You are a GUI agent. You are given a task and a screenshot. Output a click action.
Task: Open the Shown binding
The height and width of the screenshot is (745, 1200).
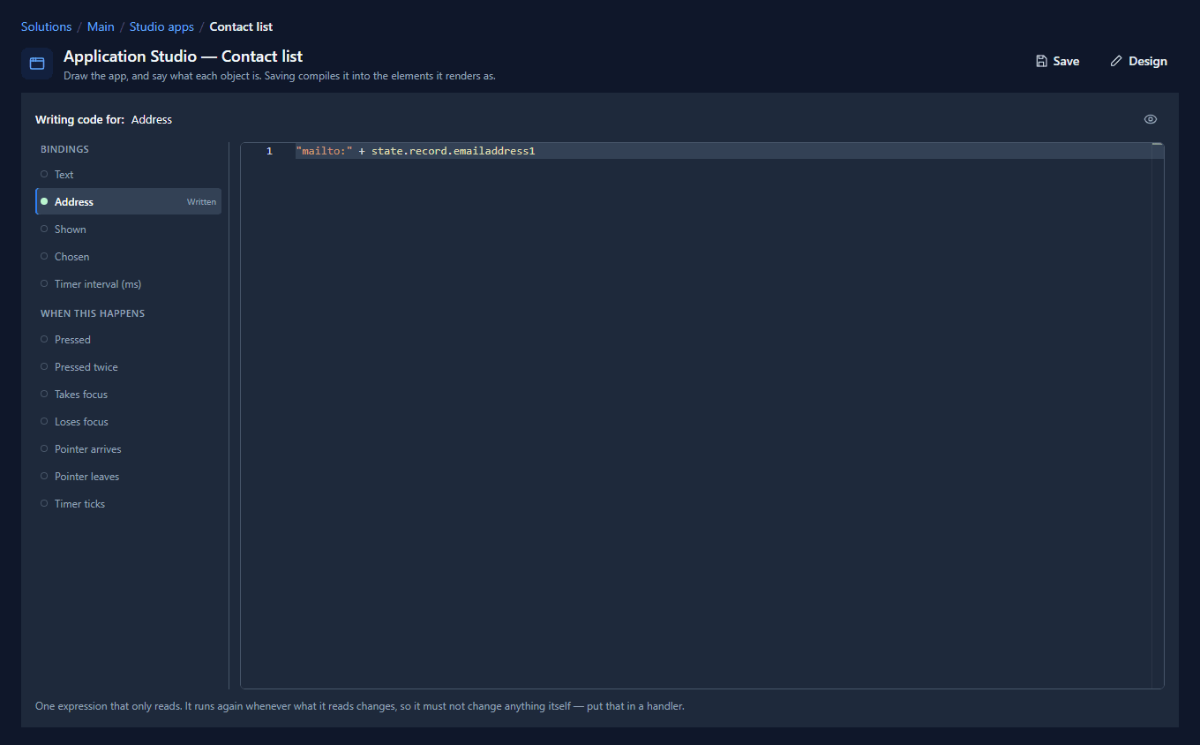128,230
